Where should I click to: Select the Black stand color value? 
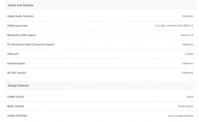point(190,97)
